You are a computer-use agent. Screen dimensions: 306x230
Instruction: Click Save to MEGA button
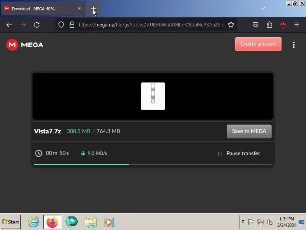coord(249,131)
